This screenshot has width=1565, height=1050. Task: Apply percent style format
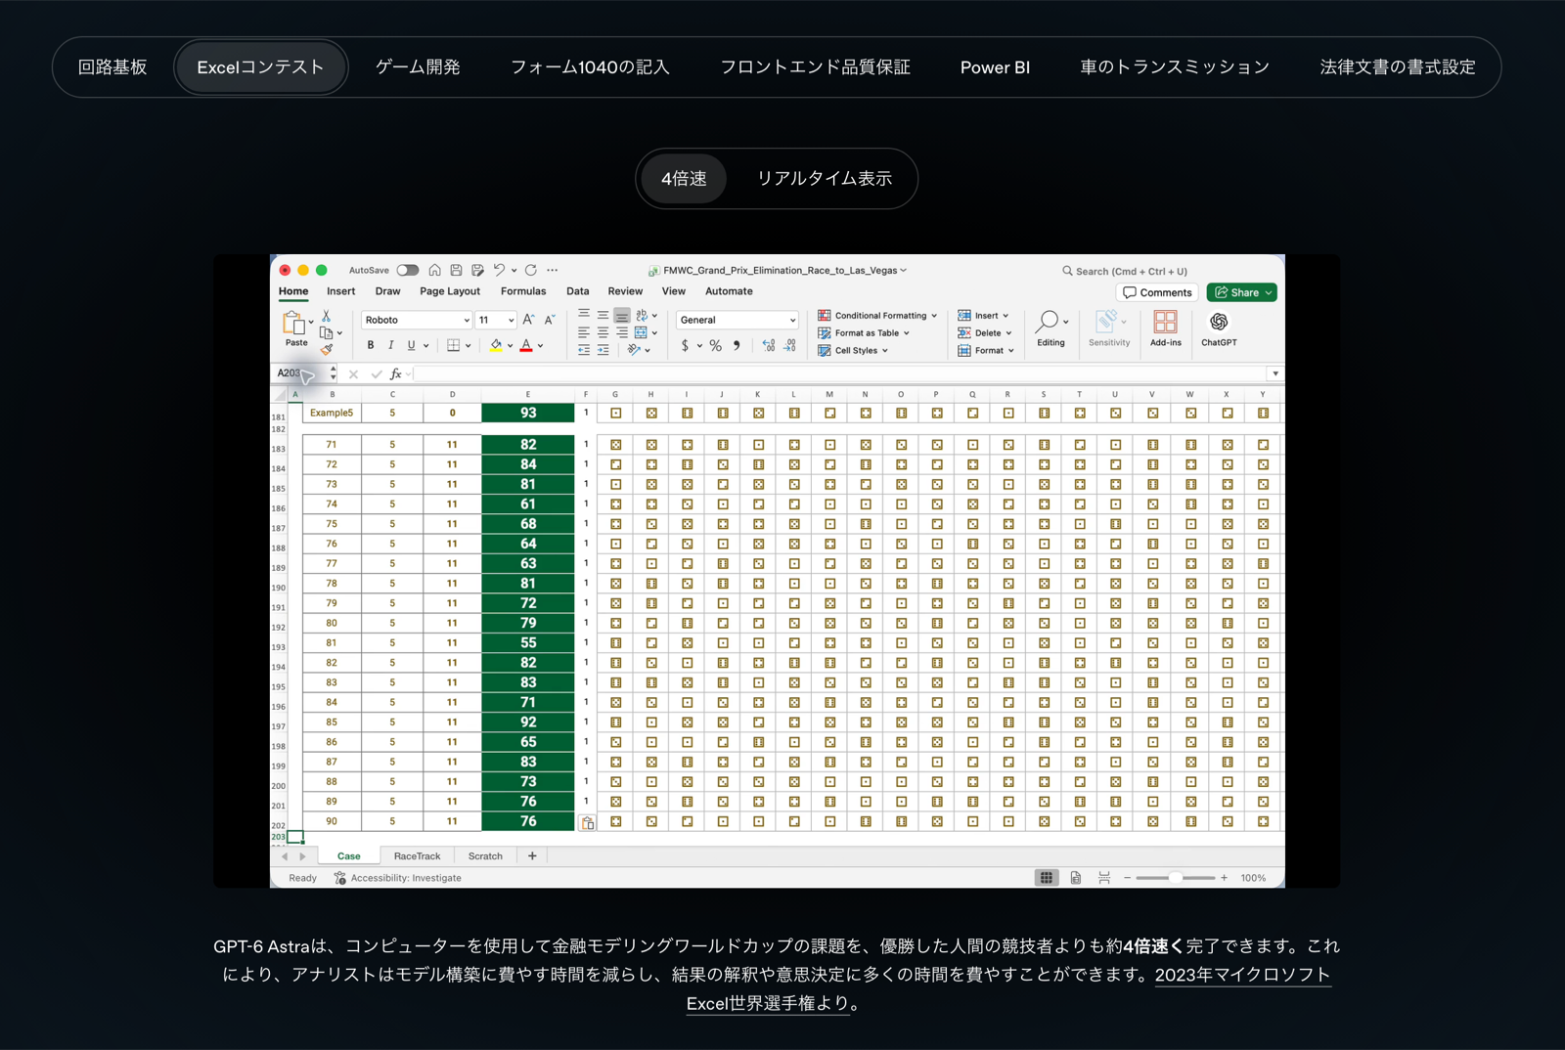click(716, 346)
